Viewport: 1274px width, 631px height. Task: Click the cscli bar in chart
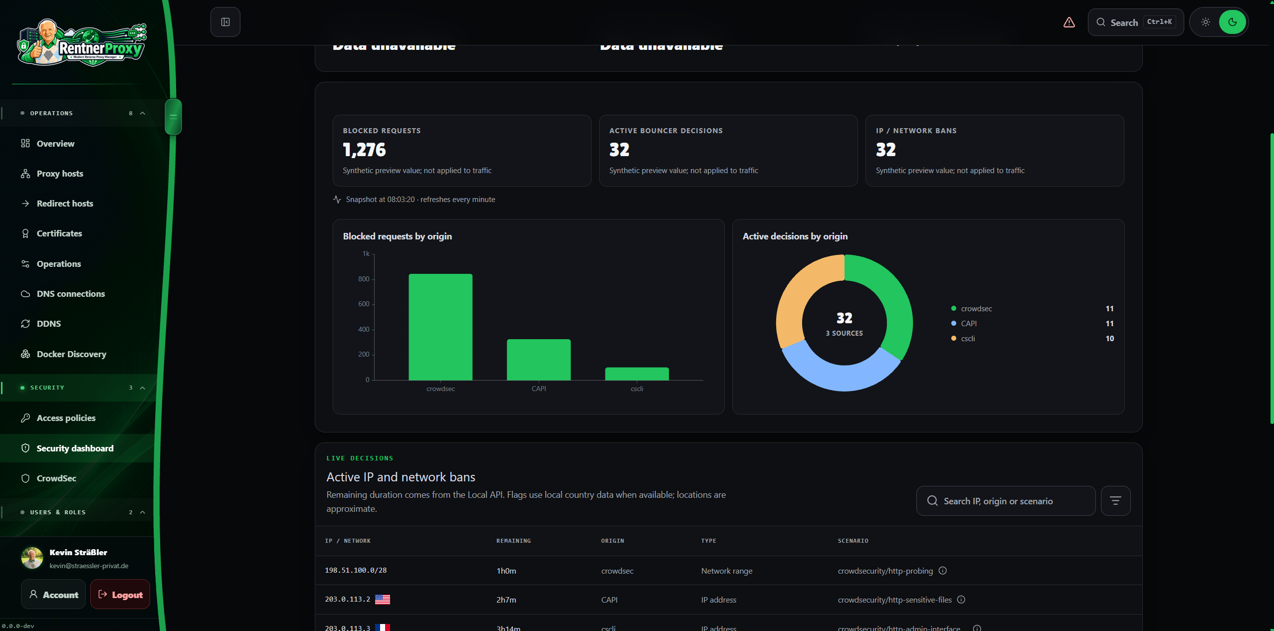[x=637, y=374]
